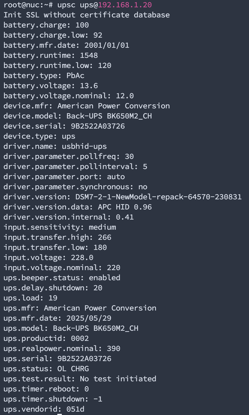Click the Init SSL without certificate database line
The image size is (249, 415).
87,15
